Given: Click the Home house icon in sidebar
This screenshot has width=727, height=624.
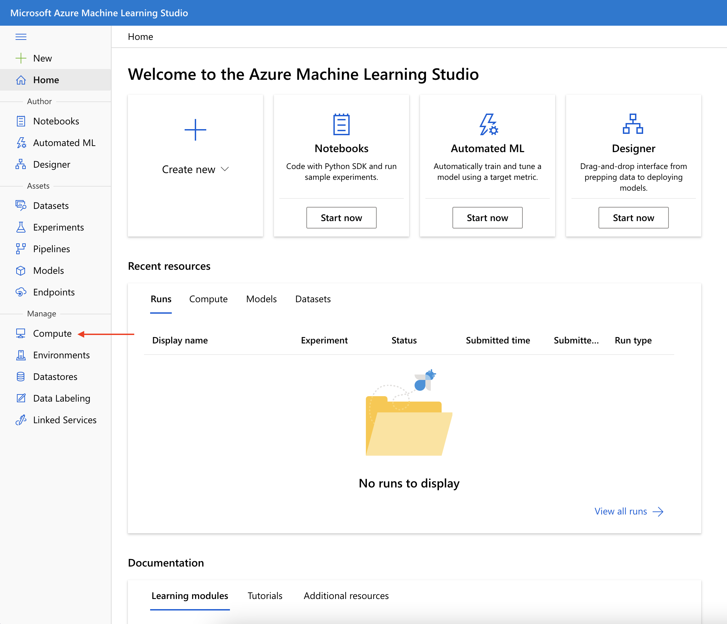Looking at the screenshot, I should pos(21,80).
